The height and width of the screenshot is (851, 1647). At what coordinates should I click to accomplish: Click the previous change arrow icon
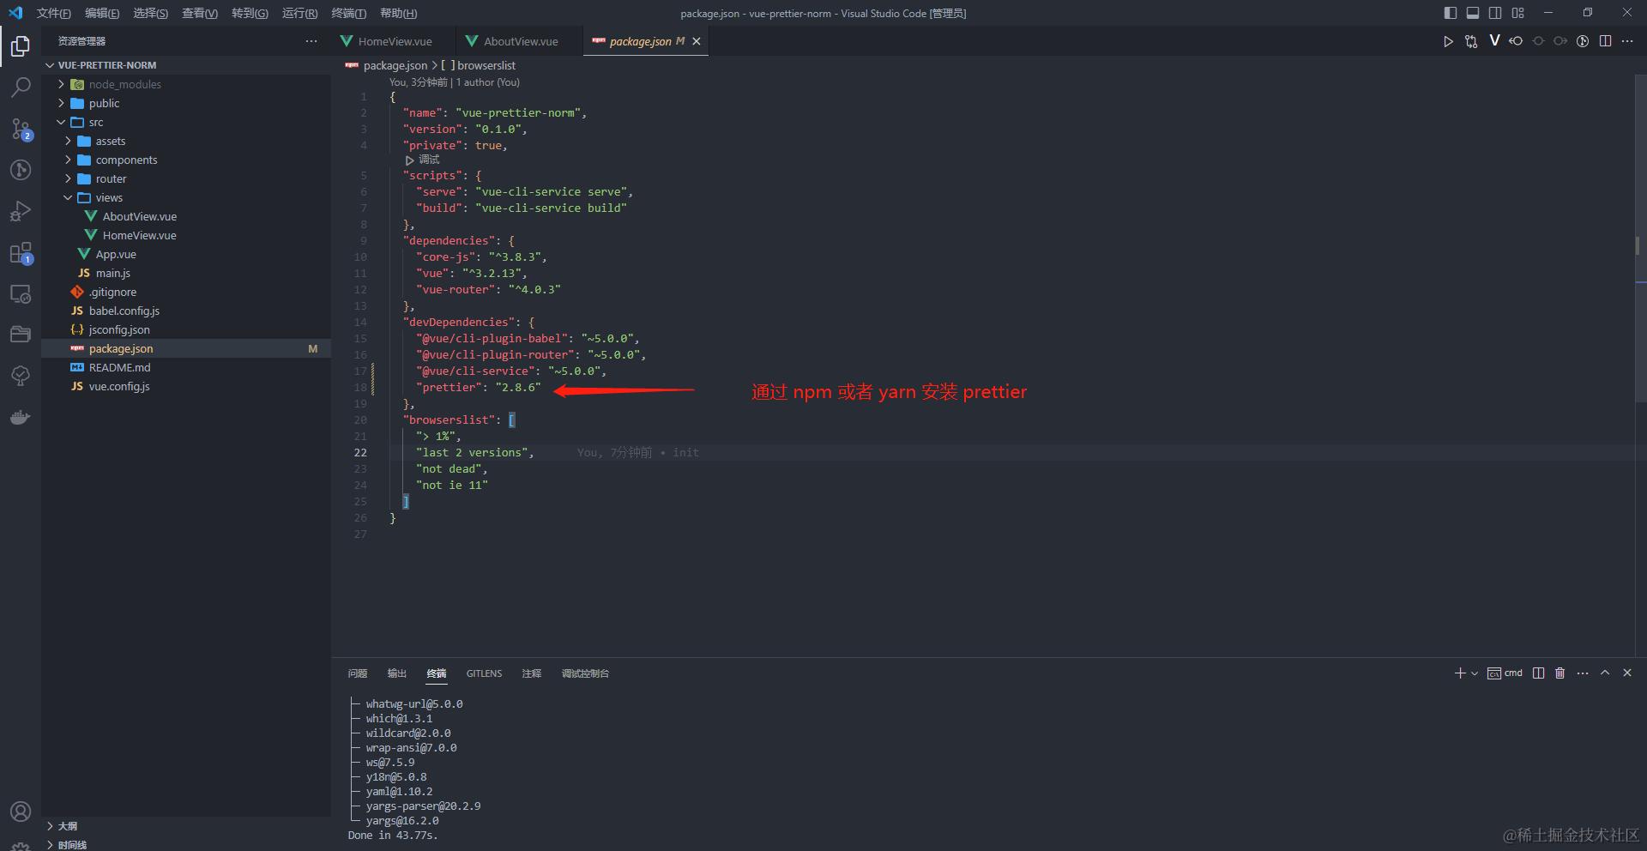pos(1516,40)
